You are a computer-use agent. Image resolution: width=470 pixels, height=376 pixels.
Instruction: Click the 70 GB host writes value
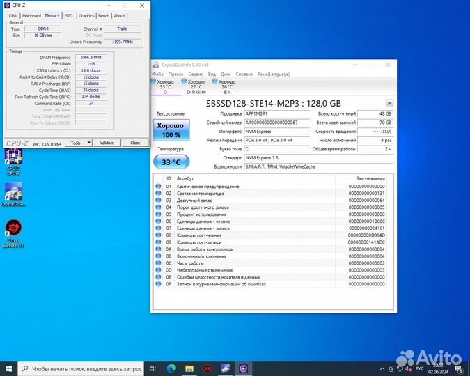(x=375, y=123)
